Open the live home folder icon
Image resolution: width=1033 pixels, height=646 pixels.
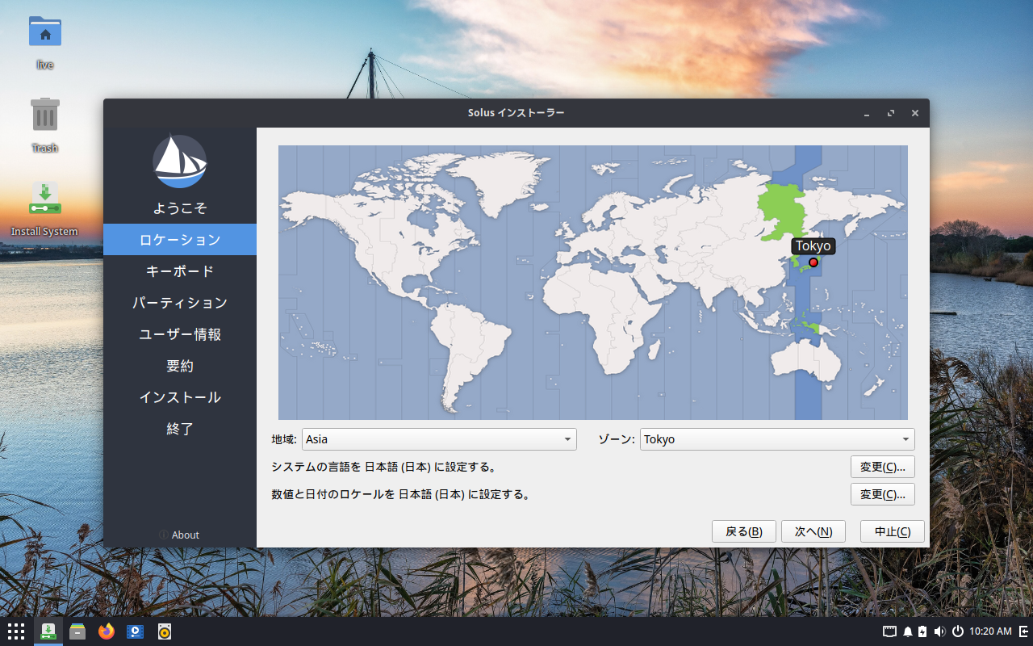click(x=45, y=32)
